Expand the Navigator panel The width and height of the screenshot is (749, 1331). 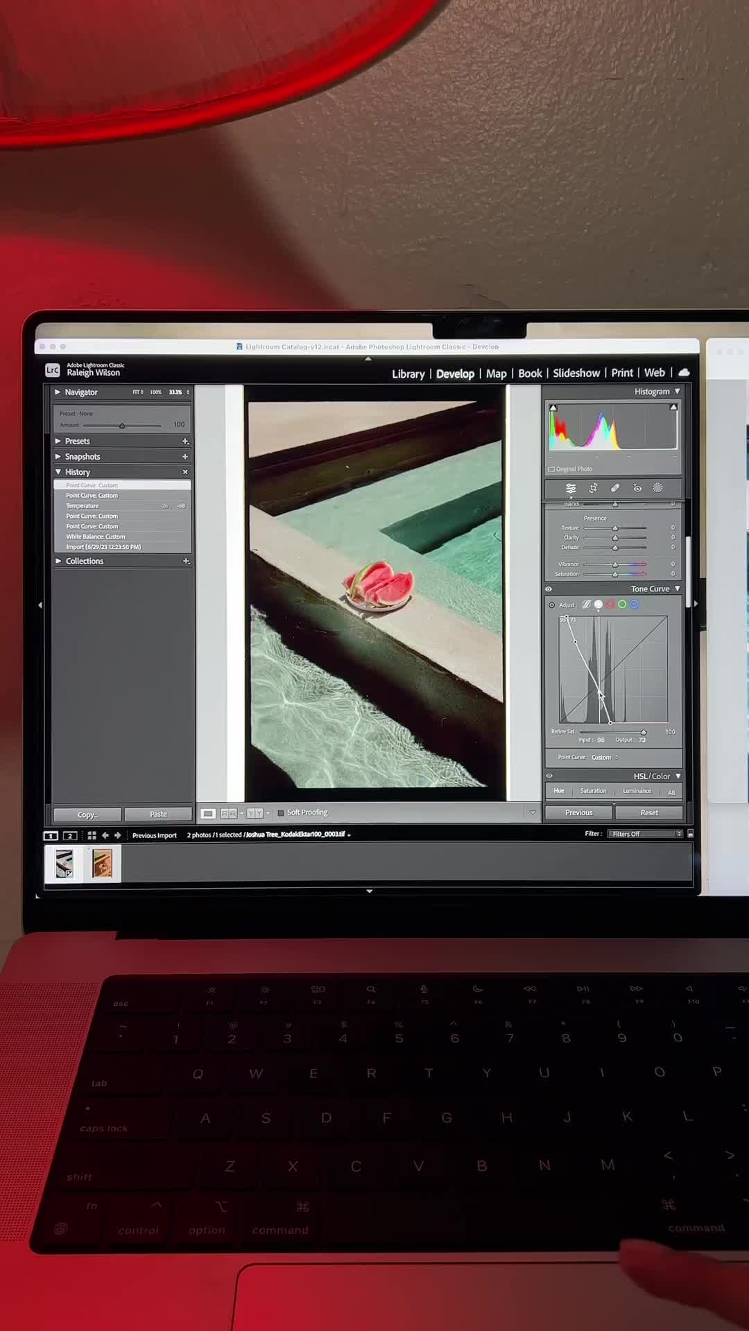point(58,392)
